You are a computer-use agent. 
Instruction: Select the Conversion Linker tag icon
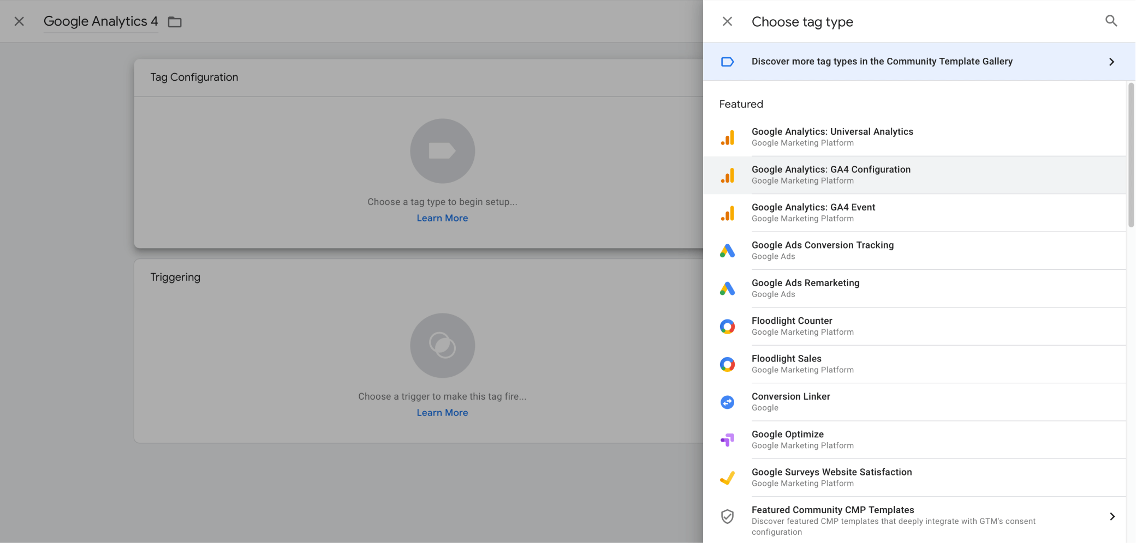pyautogui.click(x=728, y=402)
